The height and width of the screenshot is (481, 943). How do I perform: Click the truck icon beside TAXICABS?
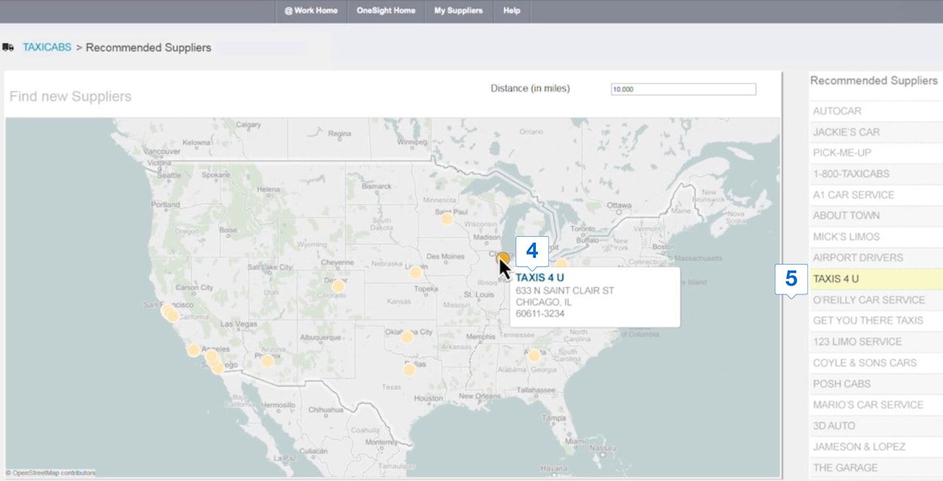pyautogui.click(x=9, y=47)
